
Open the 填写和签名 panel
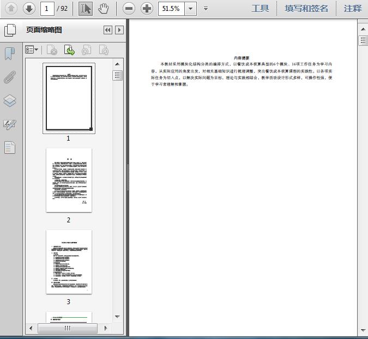coord(306,9)
